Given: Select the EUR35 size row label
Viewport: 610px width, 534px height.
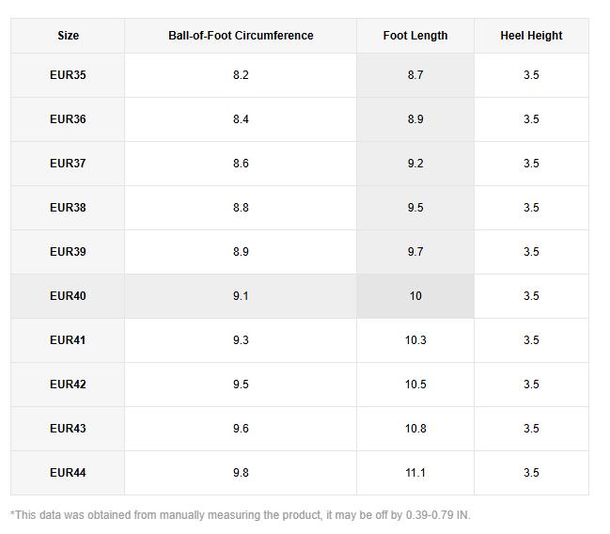Looking at the screenshot, I should pyautogui.click(x=68, y=75).
